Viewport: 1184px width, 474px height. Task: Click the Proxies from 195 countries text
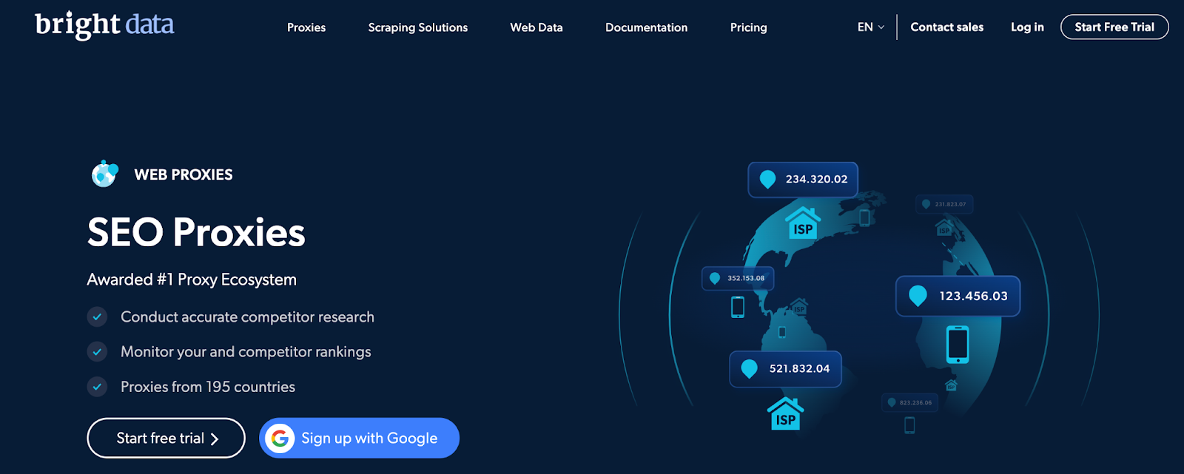[x=208, y=387]
